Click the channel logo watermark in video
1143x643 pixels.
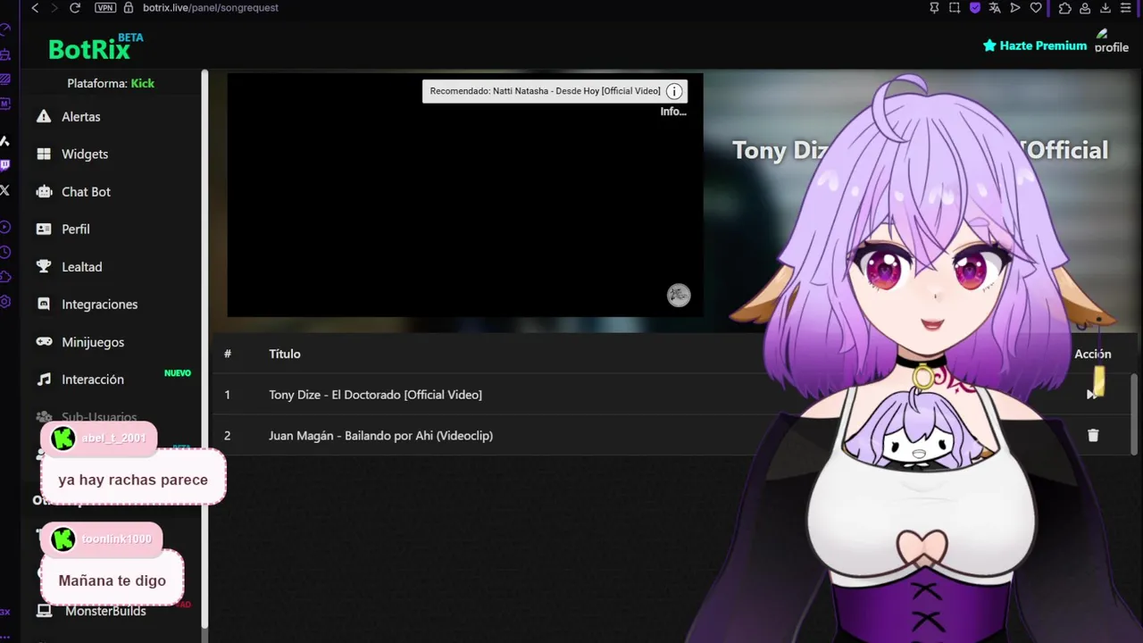679,296
